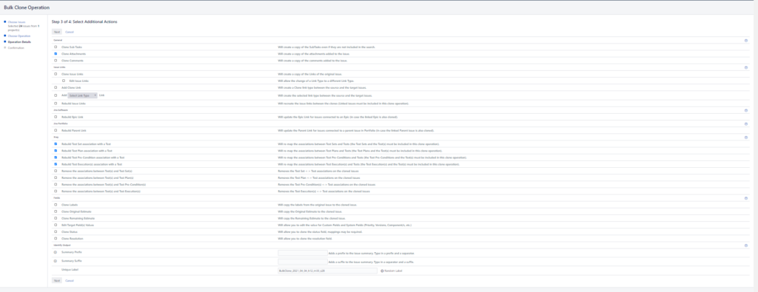758x292 pixels.
Task: Enable Clone Original Estimate checkbox
Action: pyautogui.click(x=56, y=211)
